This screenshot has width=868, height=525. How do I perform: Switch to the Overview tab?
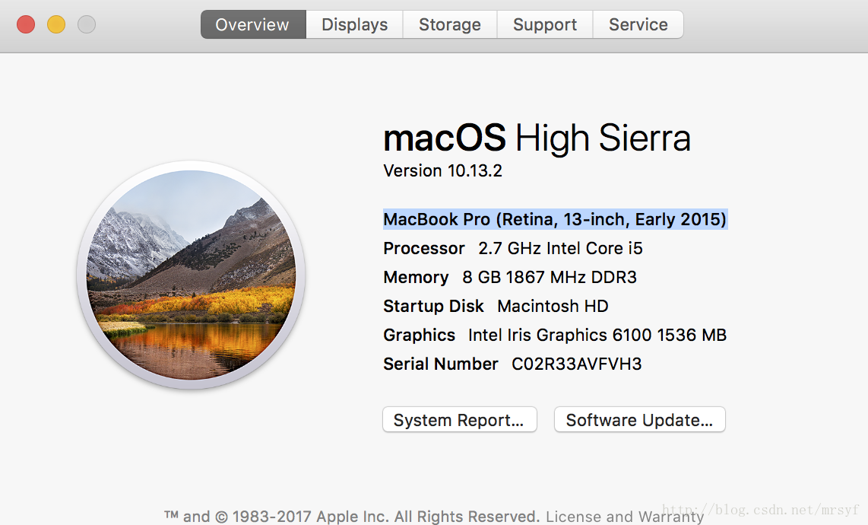[253, 24]
